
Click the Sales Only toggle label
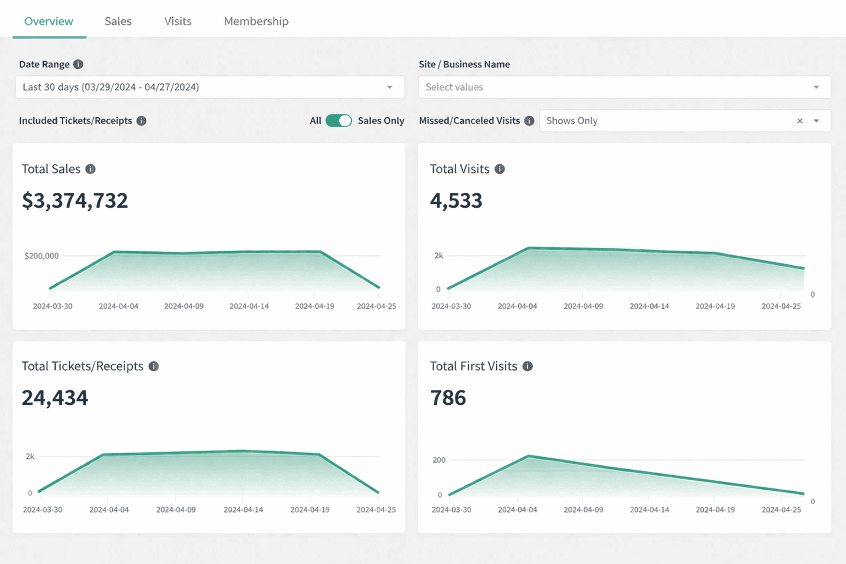pos(381,121)
